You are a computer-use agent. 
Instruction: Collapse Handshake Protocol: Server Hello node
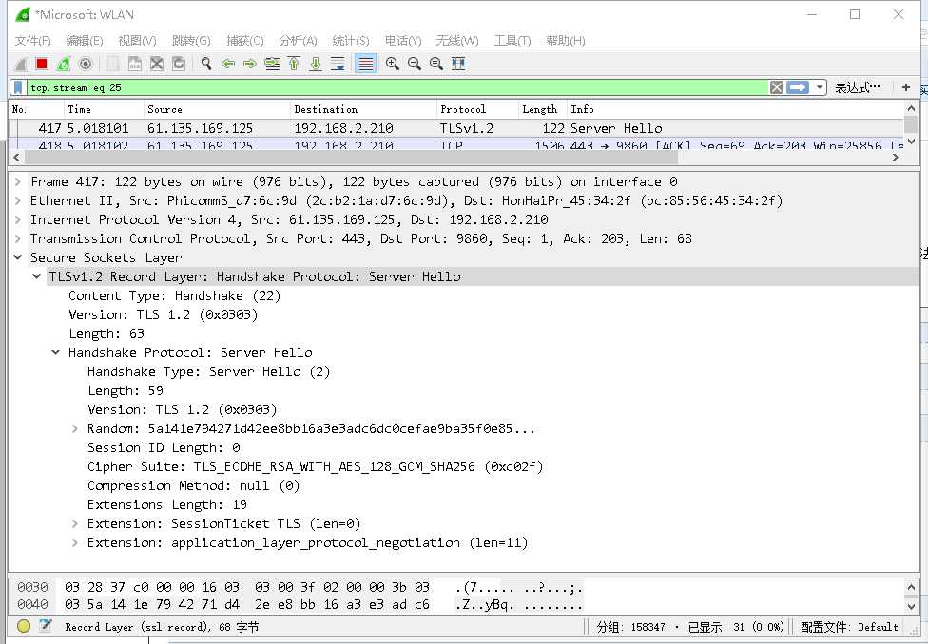pyautogui.click(x=56, y=352)
